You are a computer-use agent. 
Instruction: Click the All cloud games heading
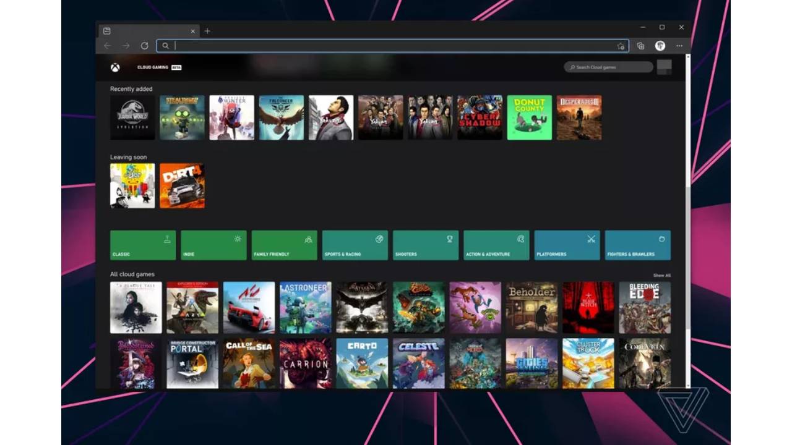tap(132, 274)
